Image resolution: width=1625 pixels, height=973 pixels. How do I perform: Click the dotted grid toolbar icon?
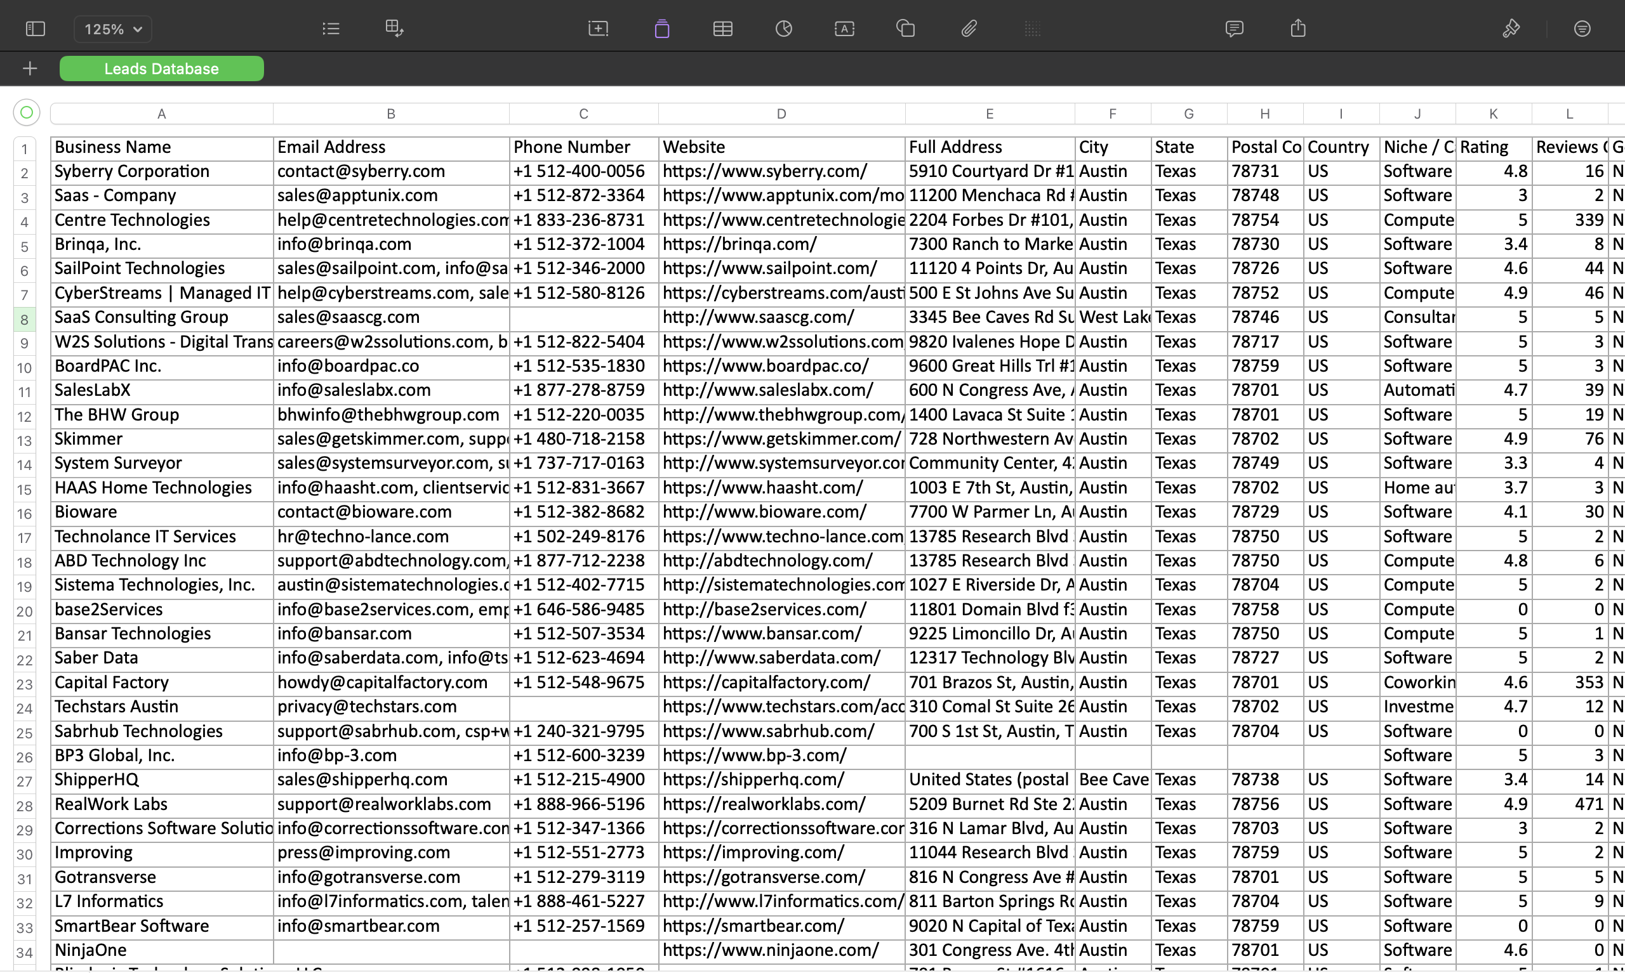(x=1033, y=29)
